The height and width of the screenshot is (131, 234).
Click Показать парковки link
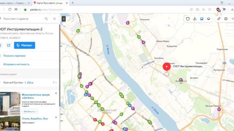pos(15,56)
